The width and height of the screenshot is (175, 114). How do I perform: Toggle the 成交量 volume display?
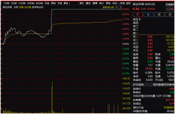click(x=28, y=7)
